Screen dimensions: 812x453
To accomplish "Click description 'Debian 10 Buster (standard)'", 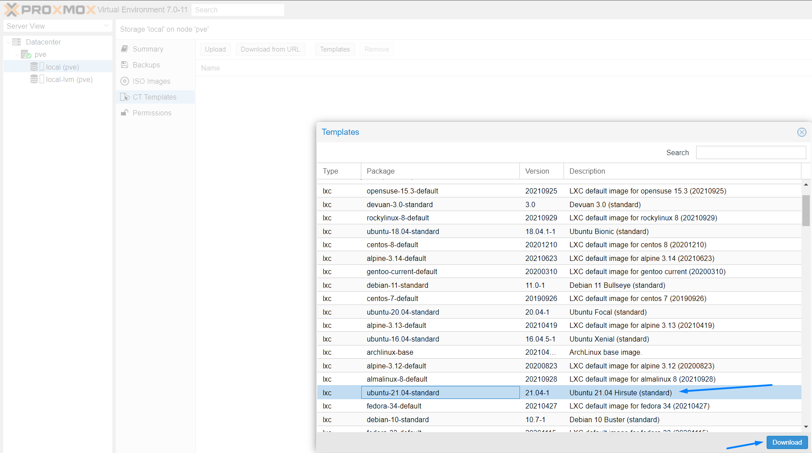I will click(614, 420).
